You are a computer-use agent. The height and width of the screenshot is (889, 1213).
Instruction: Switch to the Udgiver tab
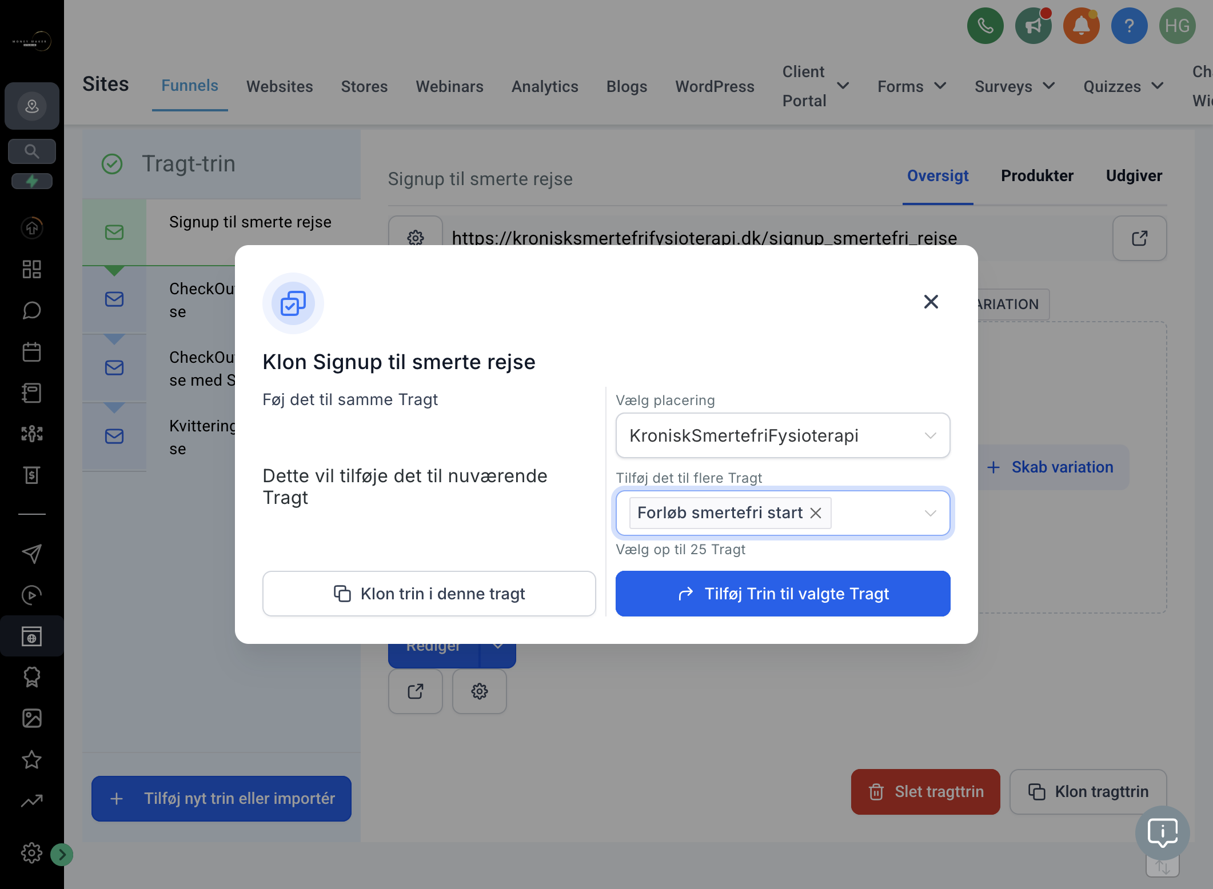[1134, 175]
